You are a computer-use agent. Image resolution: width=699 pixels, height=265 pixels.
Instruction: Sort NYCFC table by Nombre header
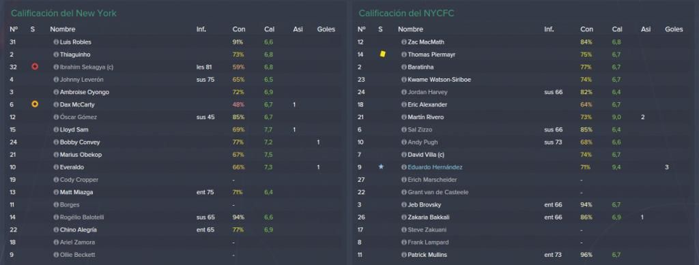[410, 29]
